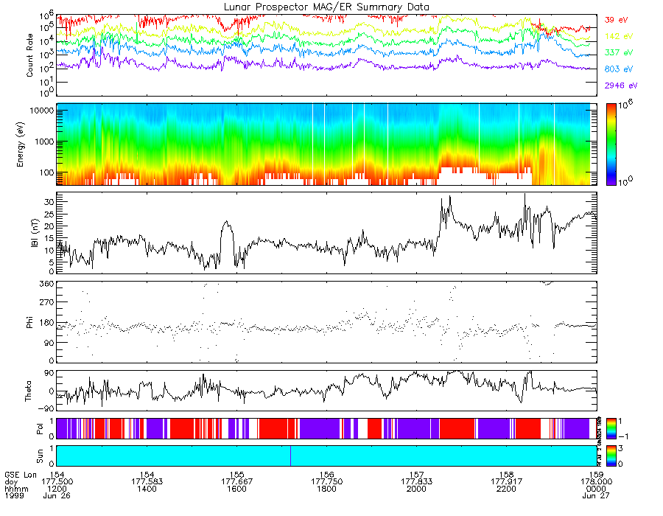Click the '159' GSE longitude label
Viewport: 663px width, 516px height.
[x=596, y=475]
